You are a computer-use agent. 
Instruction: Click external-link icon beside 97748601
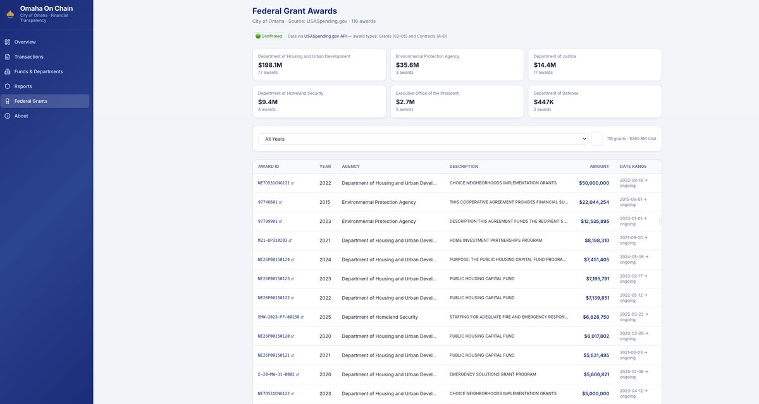pyautogui.click(x=281, y=202)
